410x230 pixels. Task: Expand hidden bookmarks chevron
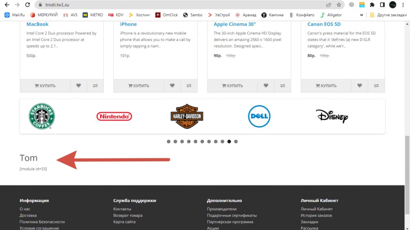click(x=361, y=15)
